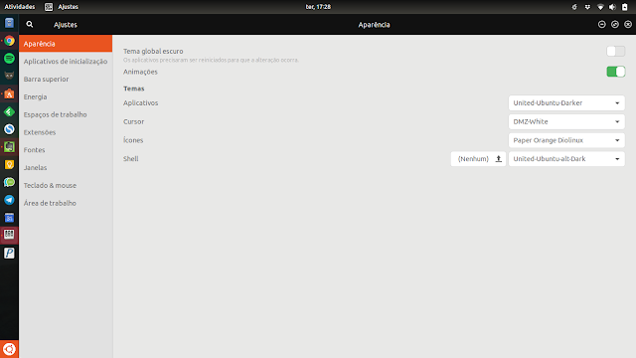Enable the Tema global escuro switch
This screenshot has width=636, height=358.
pos(616,51)
